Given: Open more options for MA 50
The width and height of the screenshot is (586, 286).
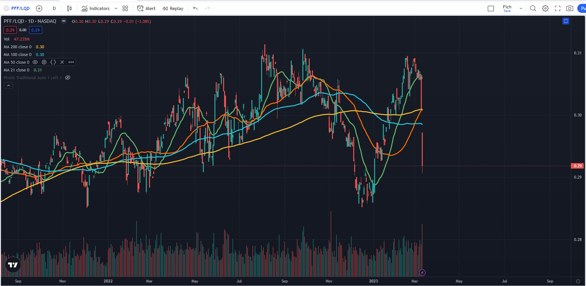Looking at the screenshot, I should coord(71,62).
